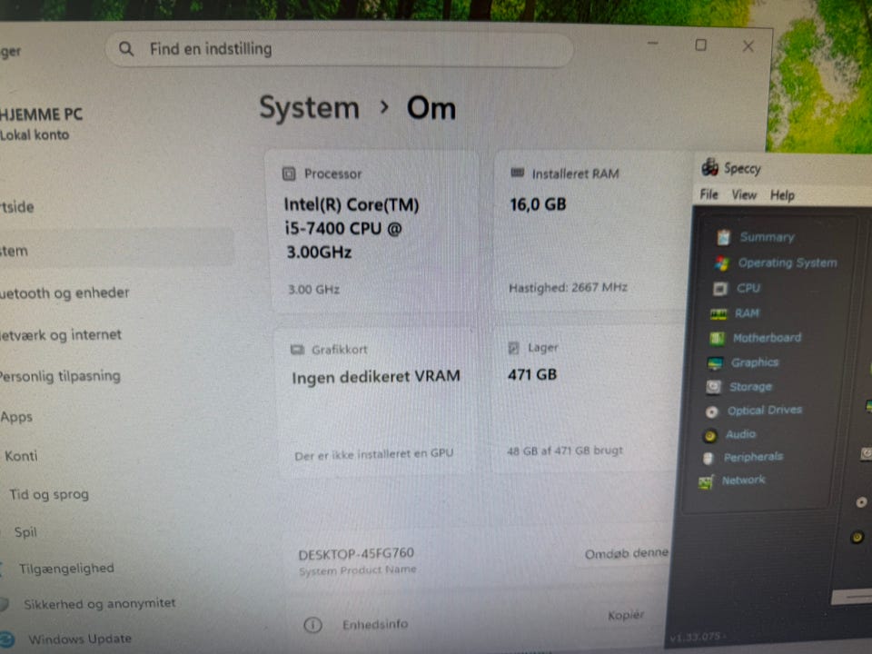Click the HJEMME PC account name

[41, 114]
